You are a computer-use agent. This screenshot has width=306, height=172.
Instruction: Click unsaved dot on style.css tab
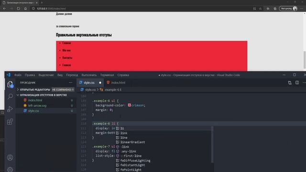100,83
